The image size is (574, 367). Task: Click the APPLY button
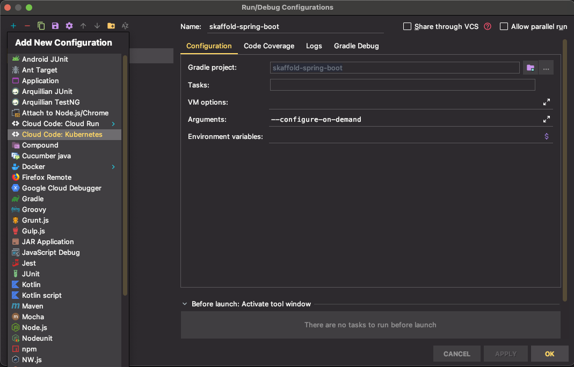(506, 354)
